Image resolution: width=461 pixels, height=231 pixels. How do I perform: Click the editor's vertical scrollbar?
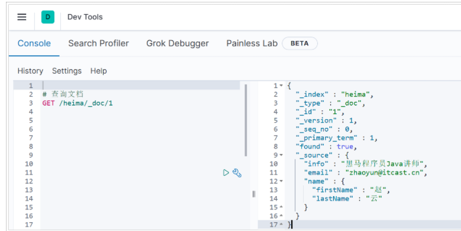[246, 120]
